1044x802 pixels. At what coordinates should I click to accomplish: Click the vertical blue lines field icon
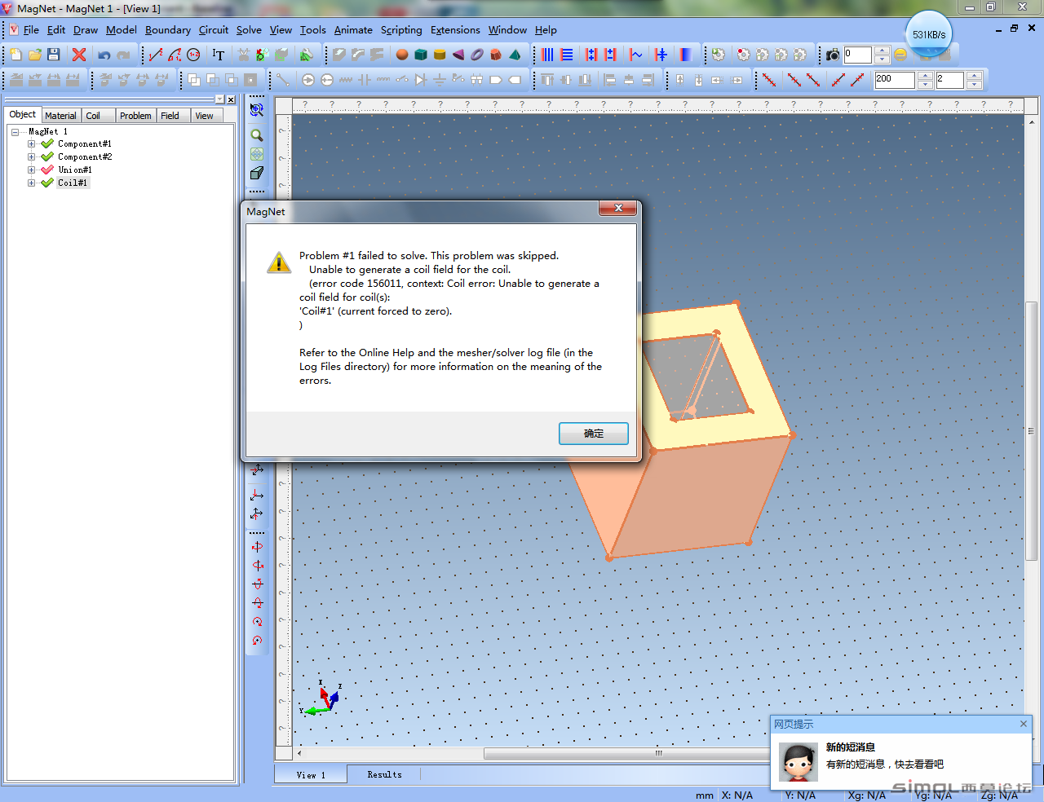[547, 55]
